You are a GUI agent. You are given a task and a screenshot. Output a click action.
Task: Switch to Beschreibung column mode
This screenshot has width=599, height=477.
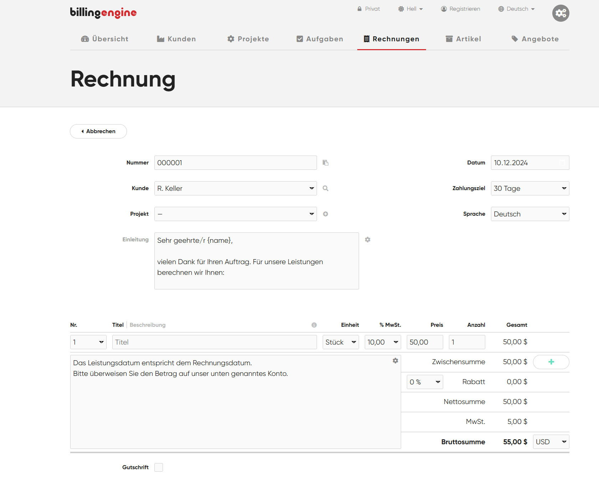[148, 325]
